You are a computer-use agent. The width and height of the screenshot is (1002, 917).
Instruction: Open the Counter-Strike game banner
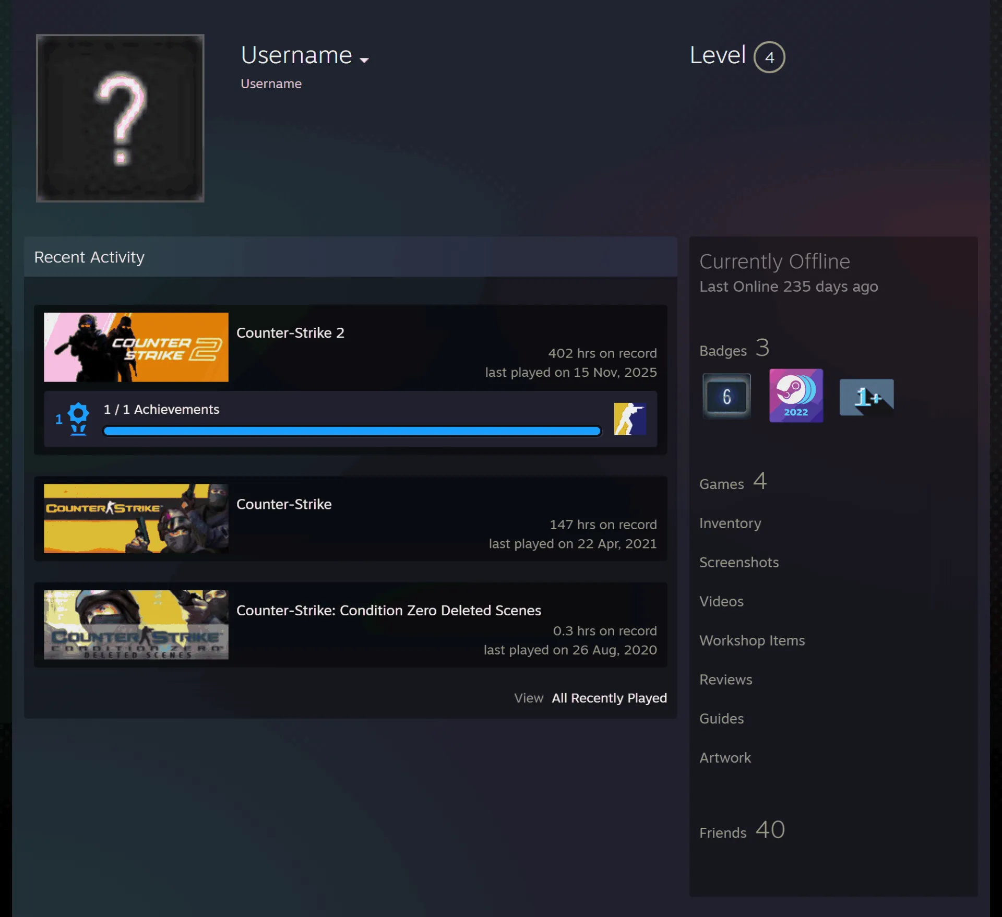[136, 518]
